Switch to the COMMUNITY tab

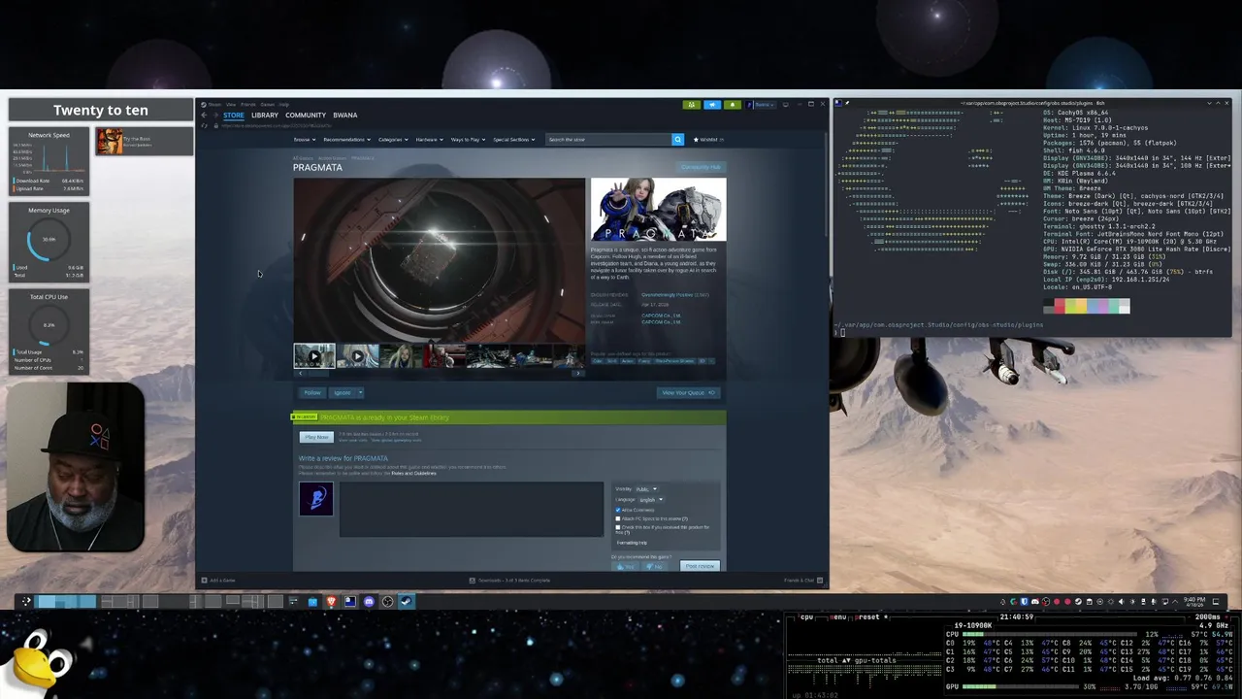tap(306, 116)
